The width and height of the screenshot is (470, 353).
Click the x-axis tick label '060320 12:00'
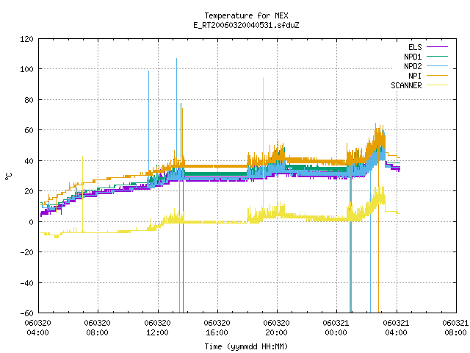[x=157, y=328]
